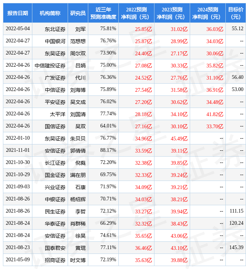Viewport: 246px width, 269px height.
Task: Click researcher name 倪蕤
Action: [81, 163]
